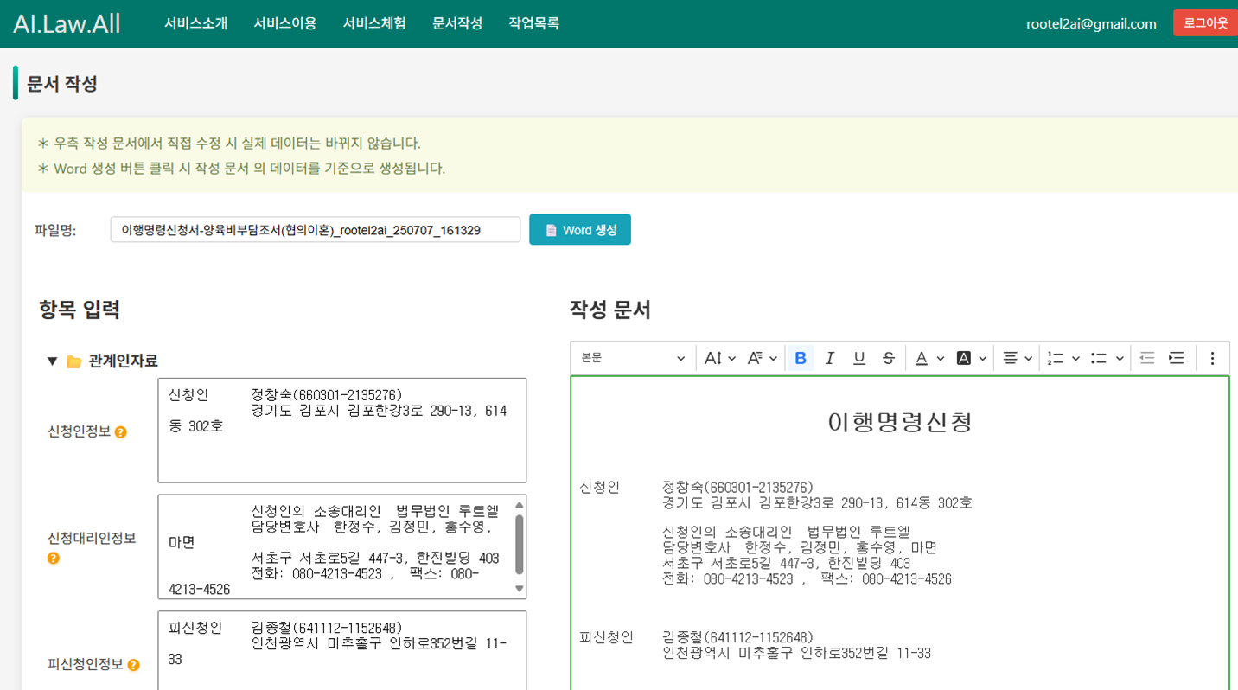The width and height of the screenshot is (1238, 690).
Task: Click '정창숙(660301-2135276)' in the document editor
Action: [x=737, y=488]
